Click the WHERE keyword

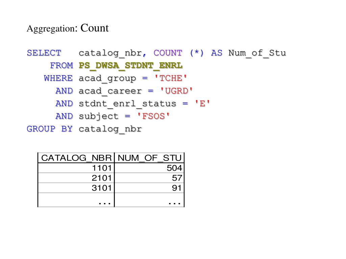tap(58, 78)
